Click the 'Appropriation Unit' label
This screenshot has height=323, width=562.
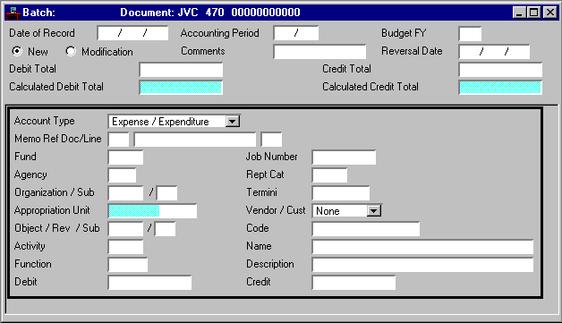[52, 210]
